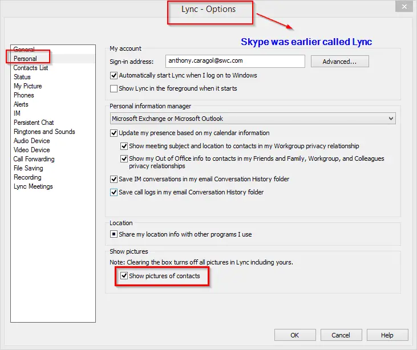Select General in the options list
The height and width of the screenshot is (350, 417).
[x=24, y=50]
